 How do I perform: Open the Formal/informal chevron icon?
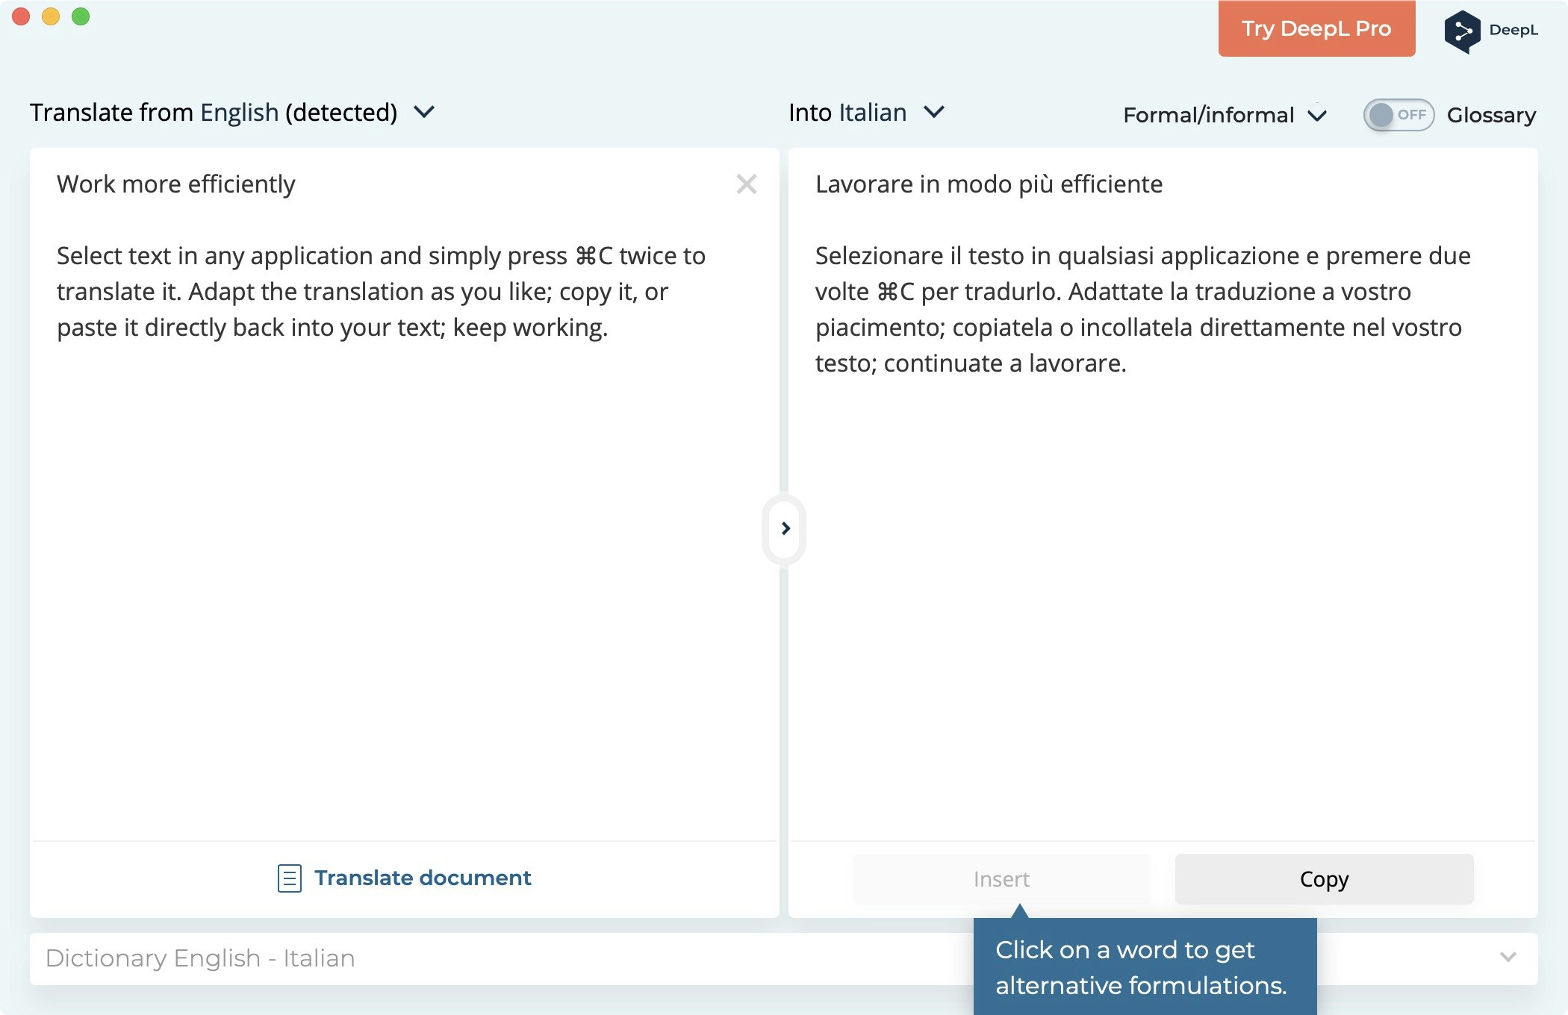[x=1317, y=115]
